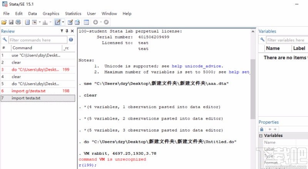Follow the 'help set' link in Notes

[239, 72]
